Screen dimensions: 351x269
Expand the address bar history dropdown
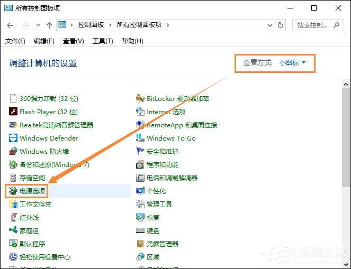coord(270,25)
